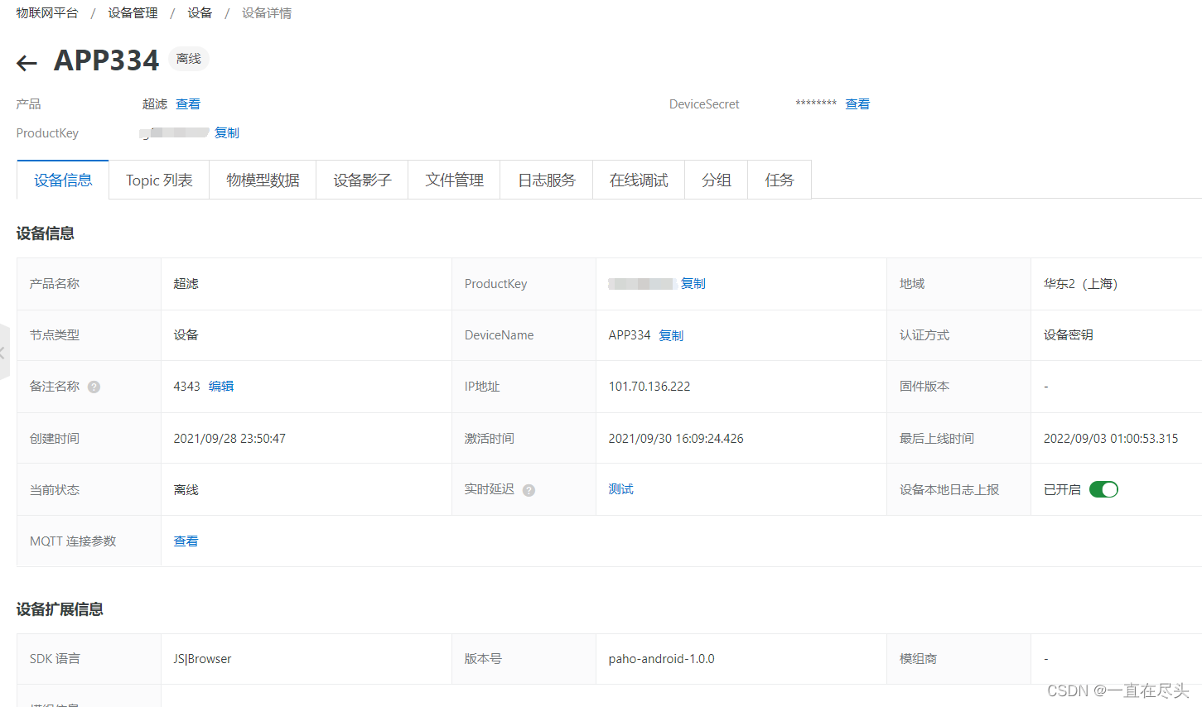Screen dimensions: 1202x707
Task: Click the 设备扩展信息 section heading
Action: click(x=60, y=609)
